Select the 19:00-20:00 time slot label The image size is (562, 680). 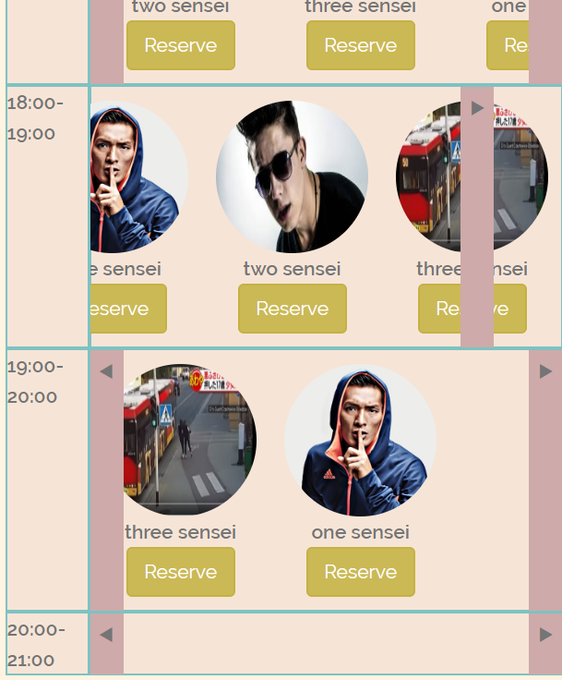tap(36, 382)
